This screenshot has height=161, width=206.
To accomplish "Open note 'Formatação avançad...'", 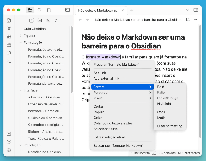I will 45,49.
